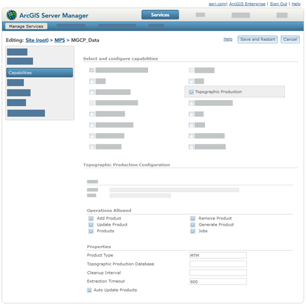Click the Save and Restart button
306x304 pixels.
pyautogui.click(x=258, y=39)
